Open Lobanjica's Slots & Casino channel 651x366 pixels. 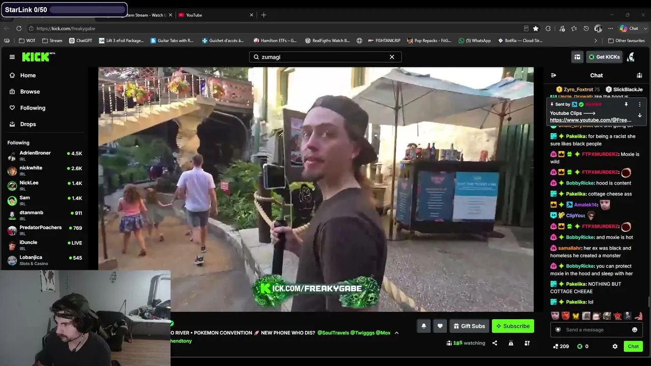[45, 260]
